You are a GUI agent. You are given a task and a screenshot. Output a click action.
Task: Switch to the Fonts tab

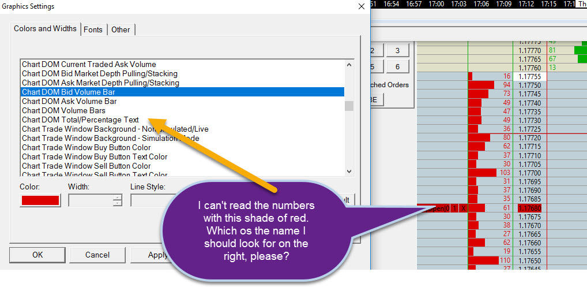[93, 29]
